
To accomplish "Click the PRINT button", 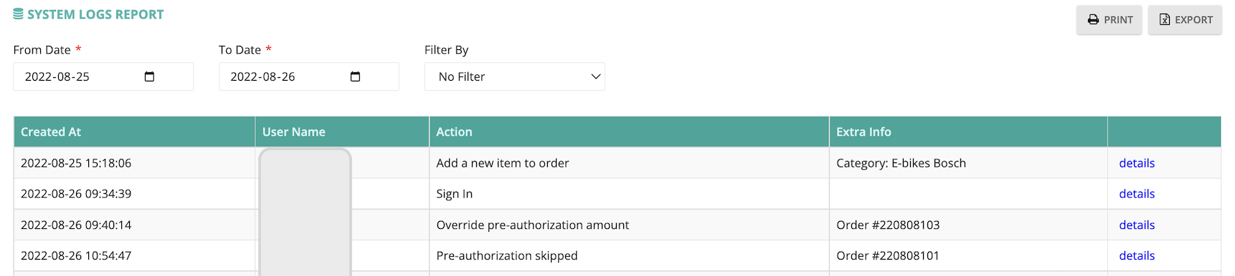I will tap(1109, 19).
